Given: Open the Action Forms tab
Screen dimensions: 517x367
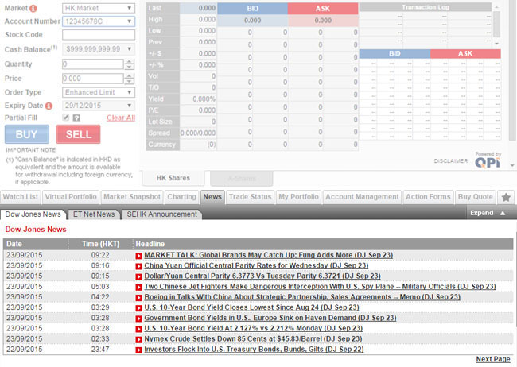Looking at the screenshot, I should coord(428,197).
